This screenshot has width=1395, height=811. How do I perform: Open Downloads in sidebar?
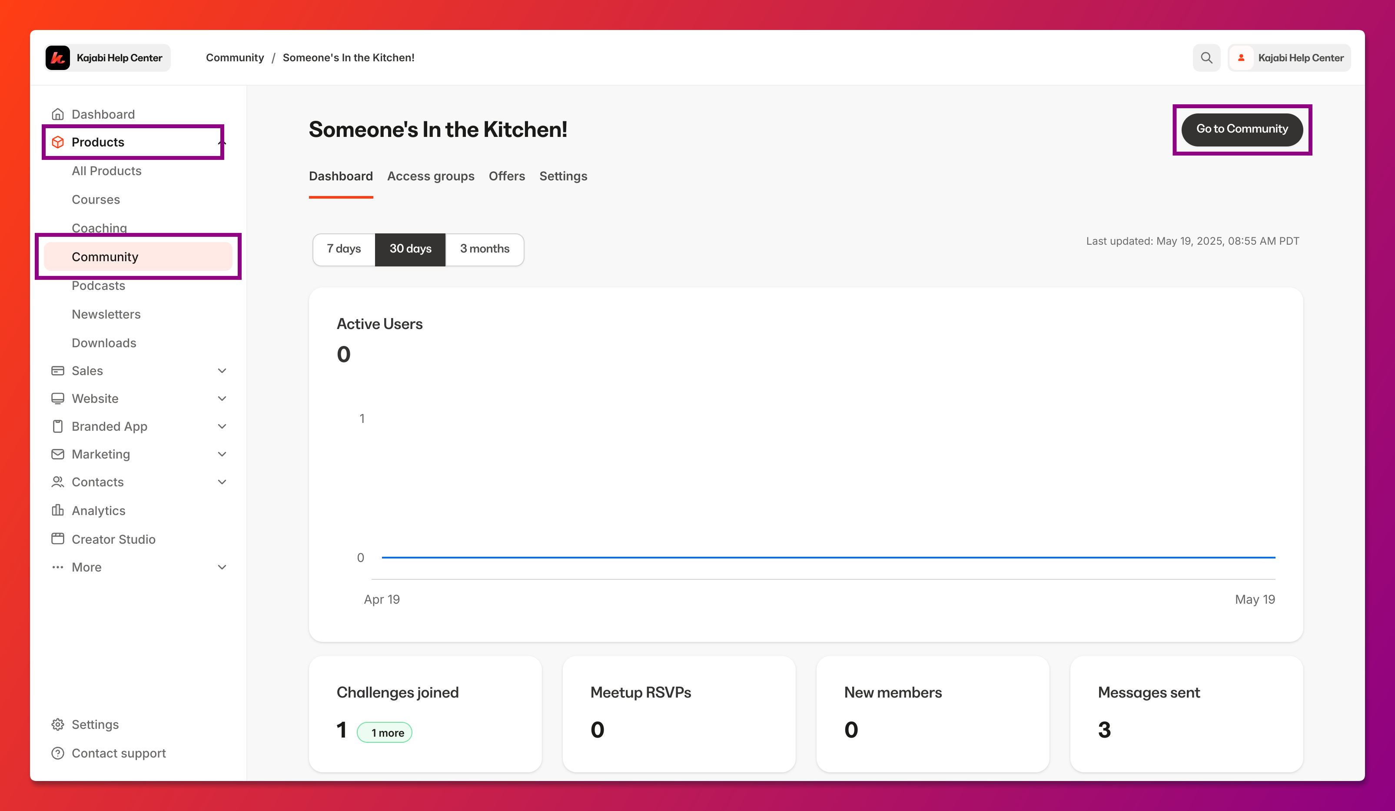point(104,343)
